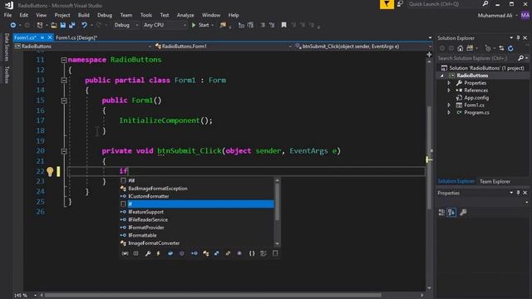Click the Alphabetical sort icon in Properties panel
Image resolution: width=532 pixels, height=299 pixels.
pyautogui.click(x=451, y=213)
